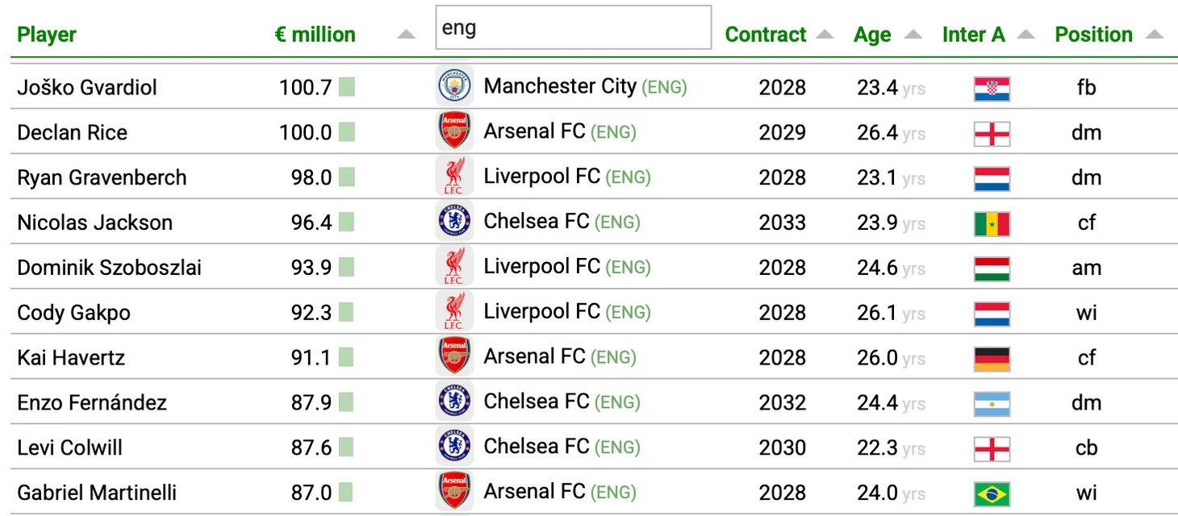Click green value swatch beside 100.7
The image size is (1178, 516).
[x=346, y=87]
